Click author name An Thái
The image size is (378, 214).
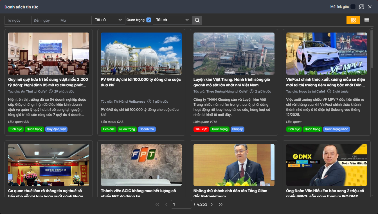[27, 91]
